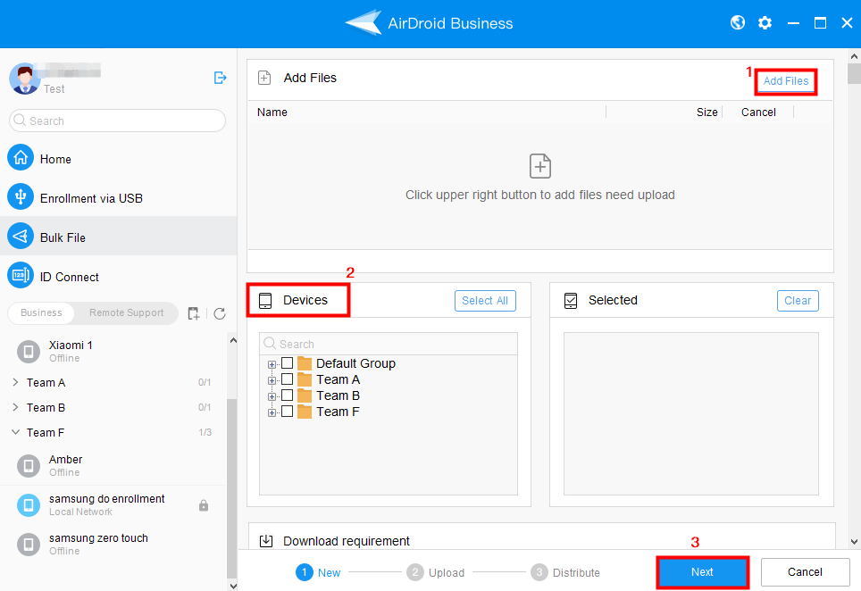Screen dimensions: 861x591
Task: Expand the Default Group tree node
Action: coord(271,363)
